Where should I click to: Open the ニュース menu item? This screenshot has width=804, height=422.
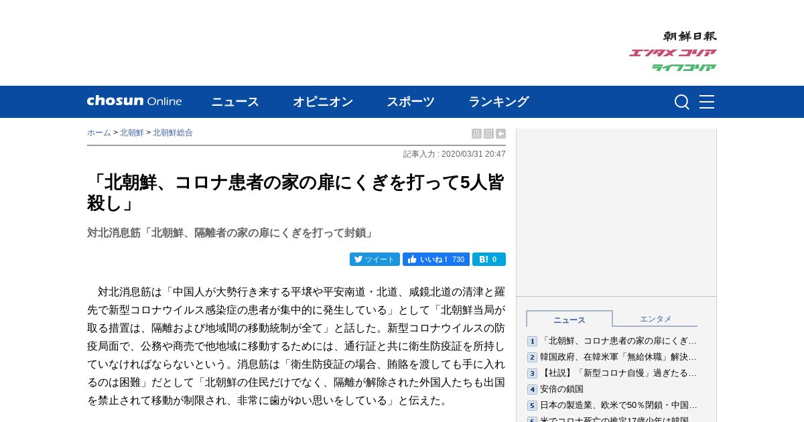[235, 102]
